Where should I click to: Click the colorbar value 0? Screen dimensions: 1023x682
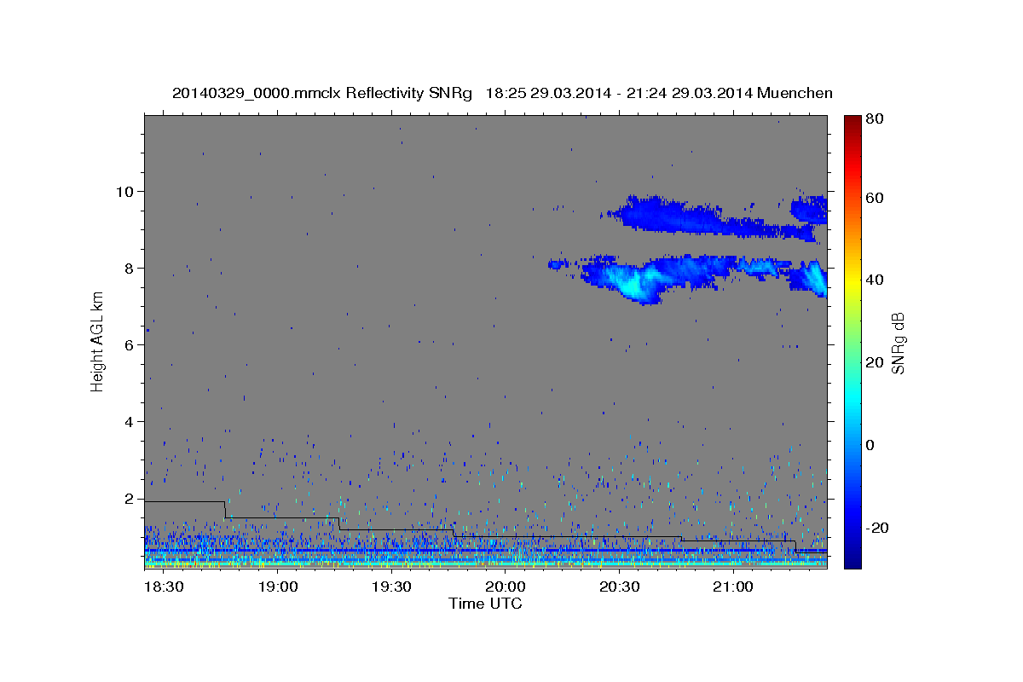(870, 445)
